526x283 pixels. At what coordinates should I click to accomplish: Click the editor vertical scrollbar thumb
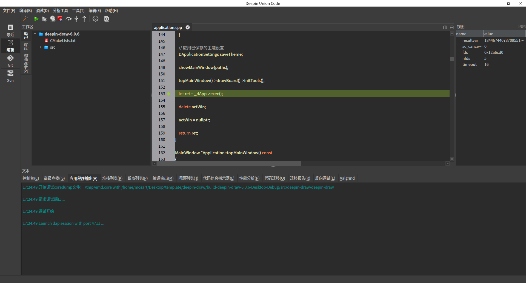coord(452,59)
